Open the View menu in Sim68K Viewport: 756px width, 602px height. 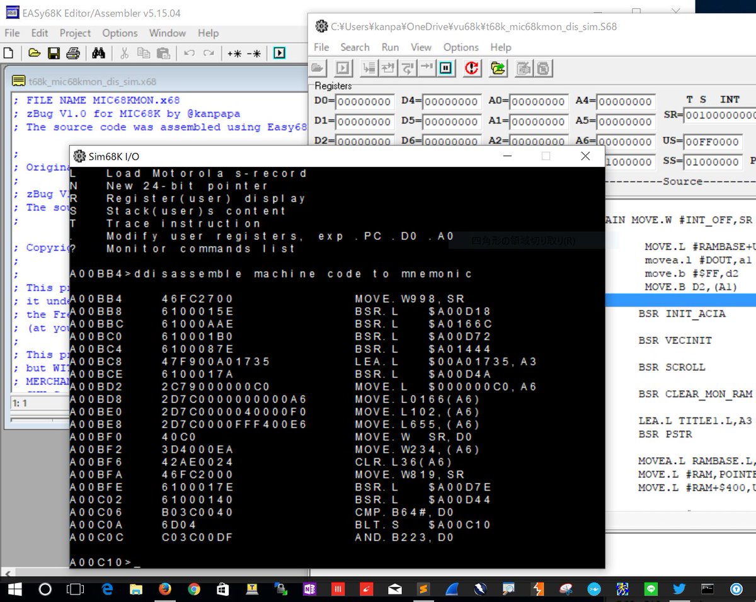click(421, 47)
